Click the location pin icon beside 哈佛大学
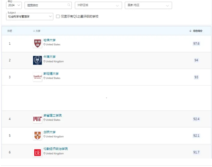Viewport: 212px width, 167px height. (44, 44)
